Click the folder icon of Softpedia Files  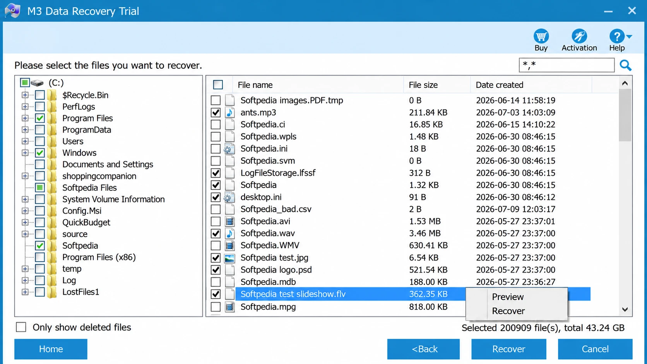pos(52,188)
